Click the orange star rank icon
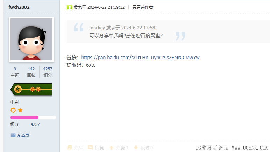This screenshot has width=270, height=152. click(x=20, y=110)
